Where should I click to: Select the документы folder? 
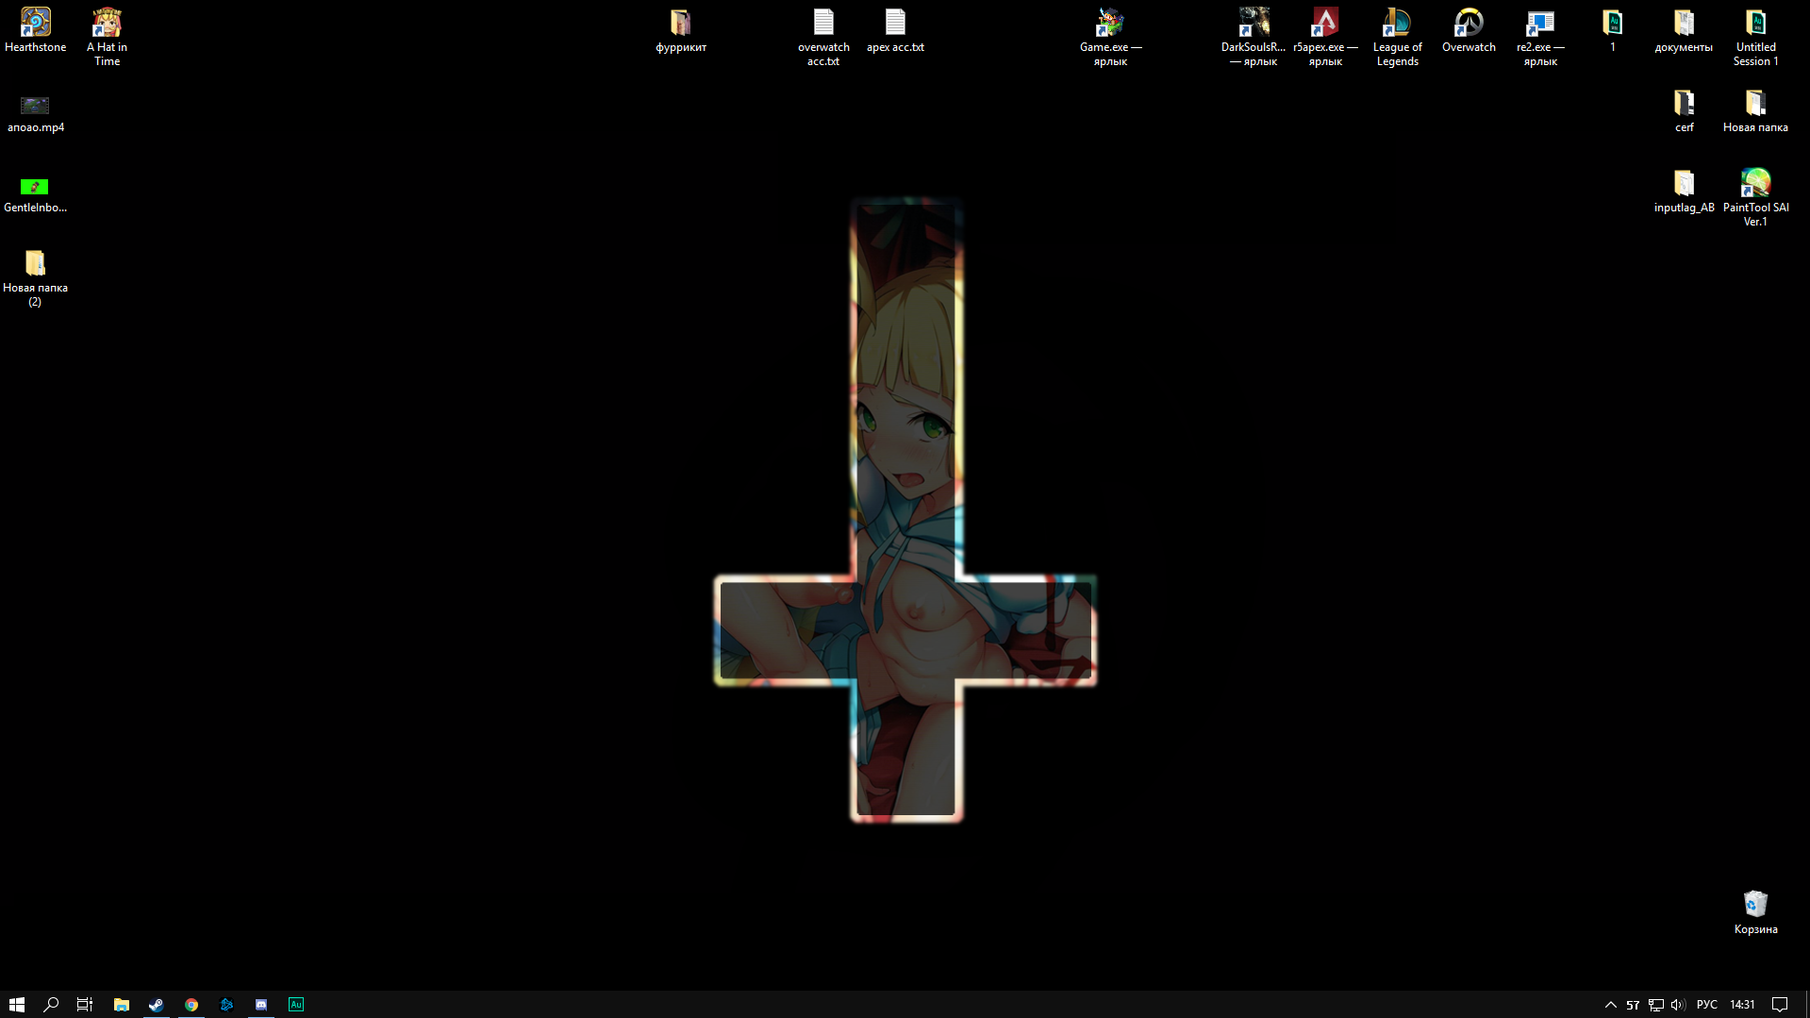tap(1684, 30)
